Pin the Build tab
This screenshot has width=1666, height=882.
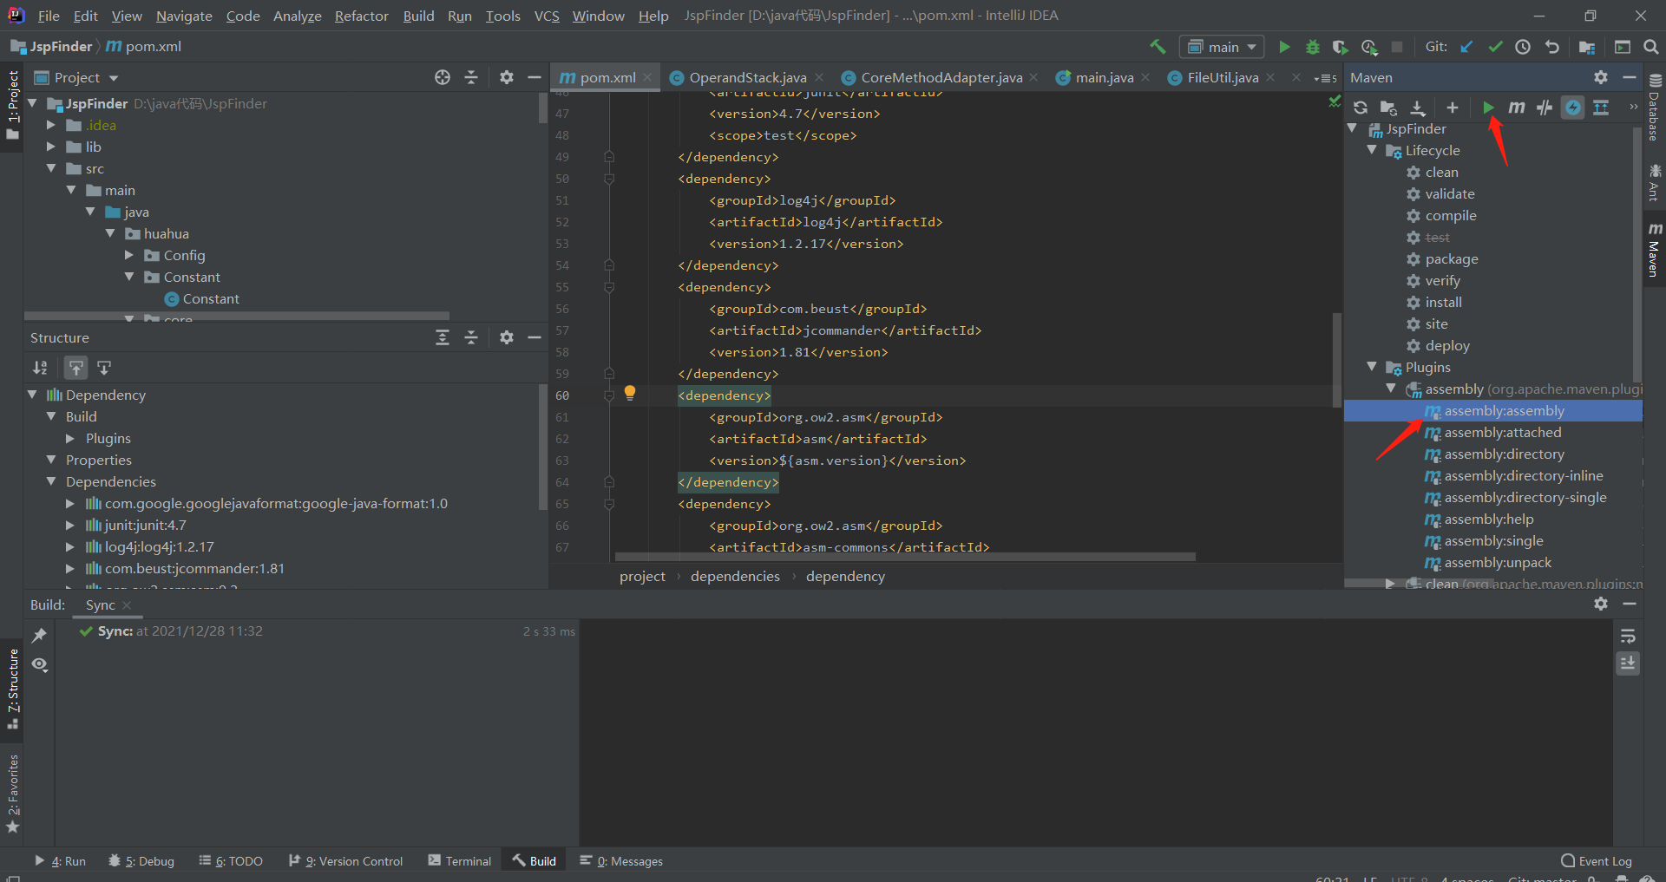coord(39,636)
